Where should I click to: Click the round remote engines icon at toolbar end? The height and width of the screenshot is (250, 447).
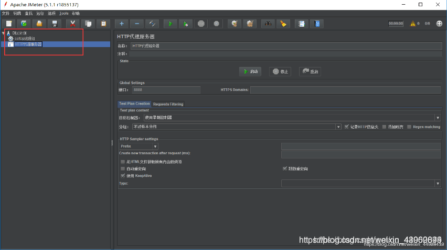point(439,24)
